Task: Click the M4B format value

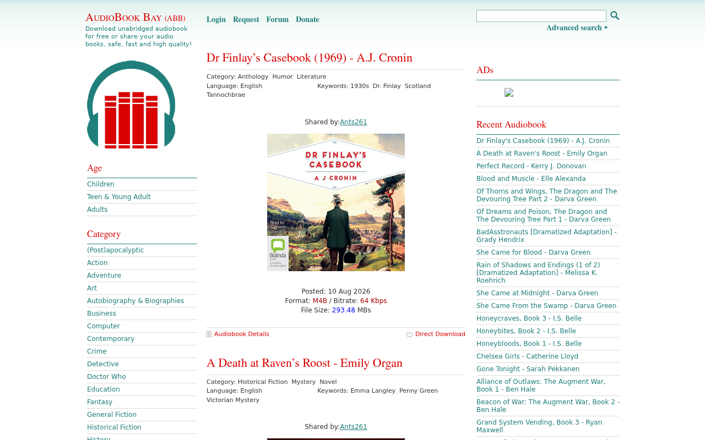Action: click(x=320, y=301)
